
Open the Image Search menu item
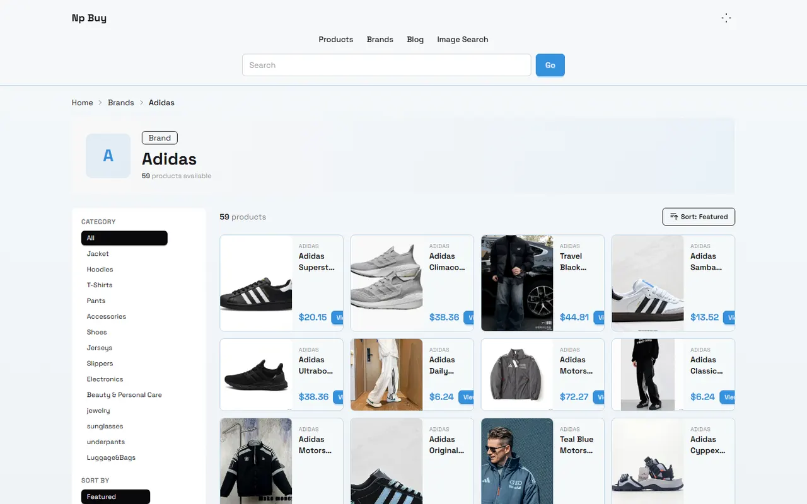point(462,39)
